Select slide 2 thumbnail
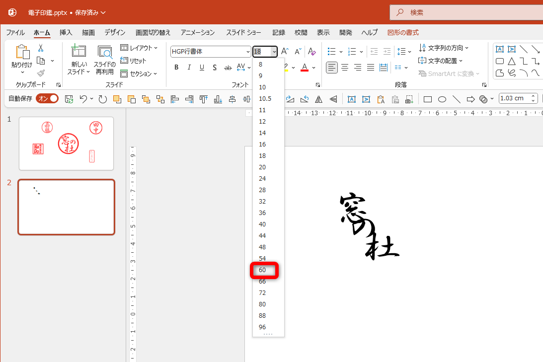This screenshot has height=362, width=543. 67,207
